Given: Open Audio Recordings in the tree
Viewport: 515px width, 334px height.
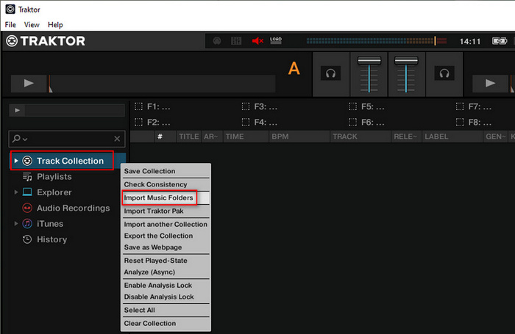Looking at the screenshot, I should pyautogui.click(x=74, y=208).
